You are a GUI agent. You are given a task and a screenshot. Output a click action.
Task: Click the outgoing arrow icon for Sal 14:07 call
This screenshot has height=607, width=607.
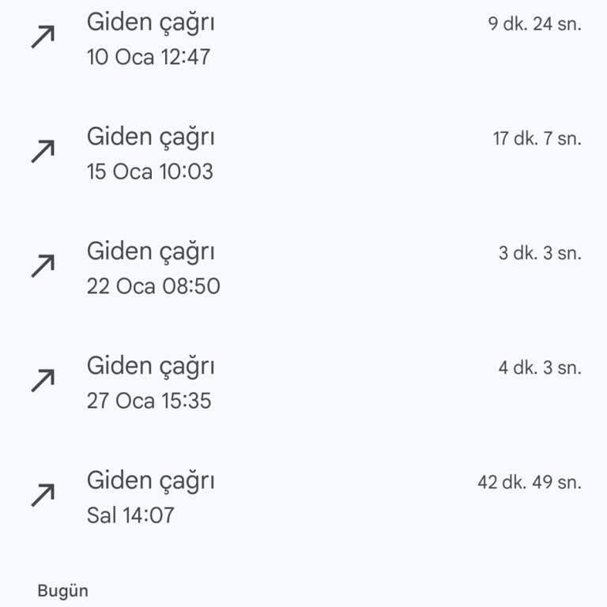click(43, 496)
